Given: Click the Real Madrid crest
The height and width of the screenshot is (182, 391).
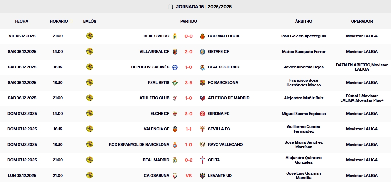Looking at the screenshot, I should coord(175,160).
